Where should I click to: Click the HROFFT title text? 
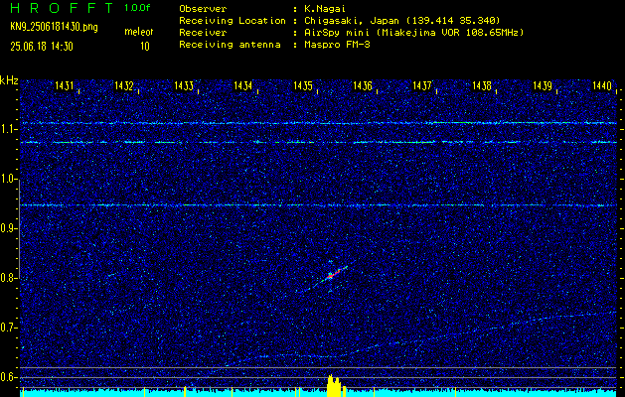[x=63, y=8]
